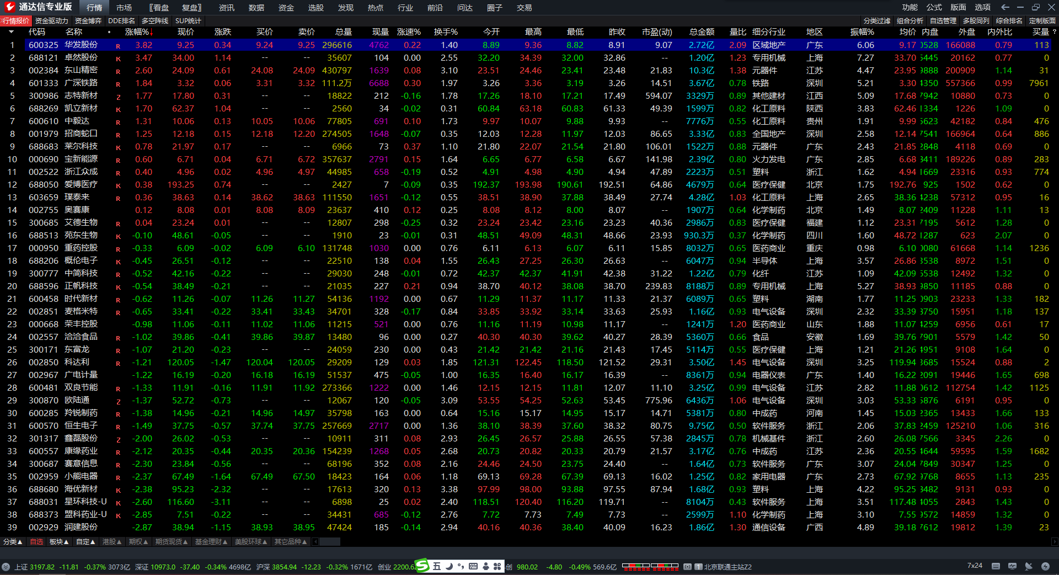Open the 市场 top menu
1059x575 pixels.
pos(124,8)
